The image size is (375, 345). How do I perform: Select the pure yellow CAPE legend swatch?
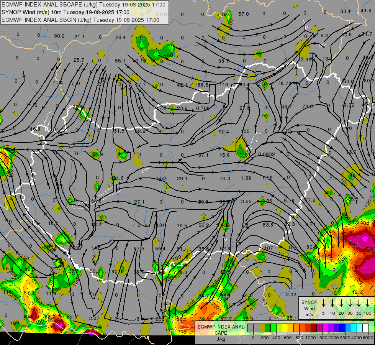tap(285, 328)
